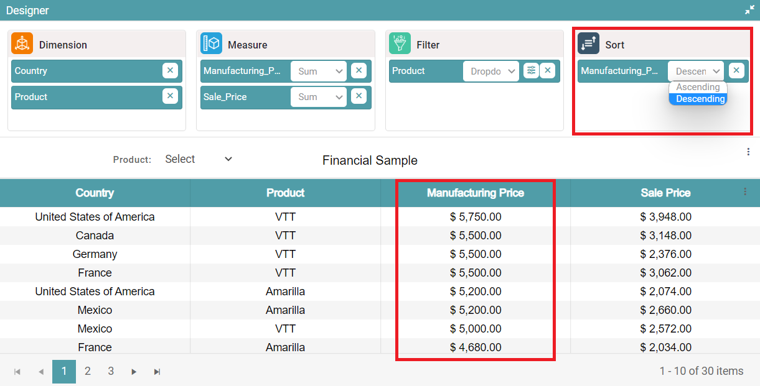Remove the Product dimension field
Image resolution: width=760 pixels, height=386 pixels.
[x=170, y=96]
